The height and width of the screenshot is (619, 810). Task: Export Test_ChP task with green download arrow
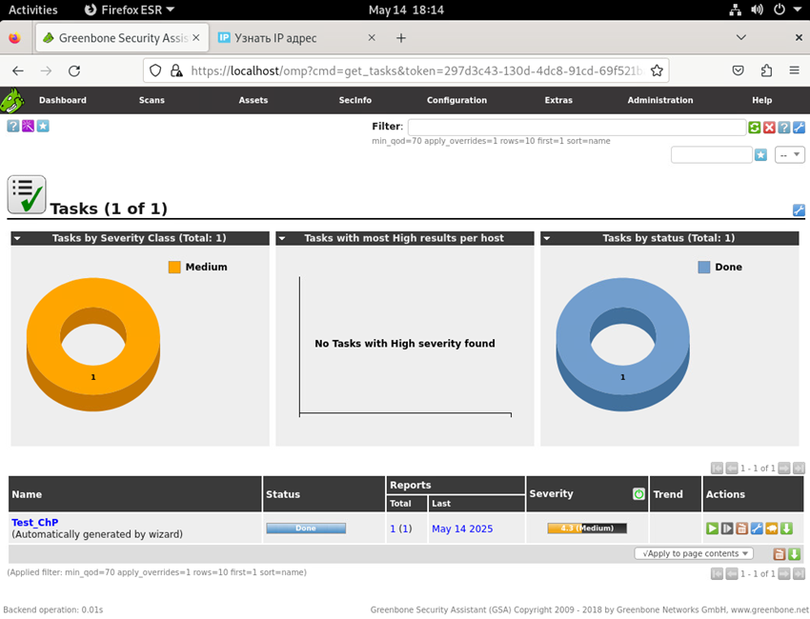786,529
